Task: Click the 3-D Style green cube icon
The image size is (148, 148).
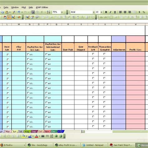Action: [61, 136]
